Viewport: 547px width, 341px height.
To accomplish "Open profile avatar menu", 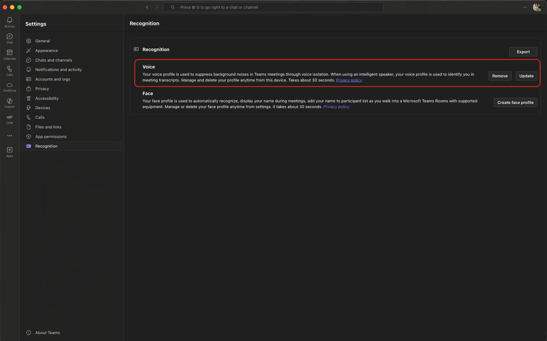I will [536, 7].
